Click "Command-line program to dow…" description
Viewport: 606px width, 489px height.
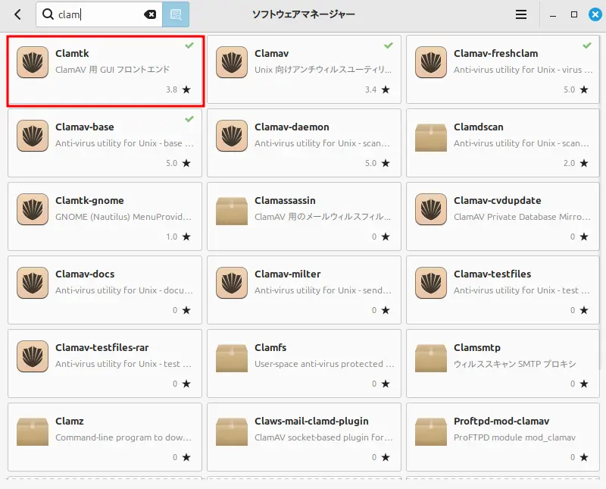123,437
